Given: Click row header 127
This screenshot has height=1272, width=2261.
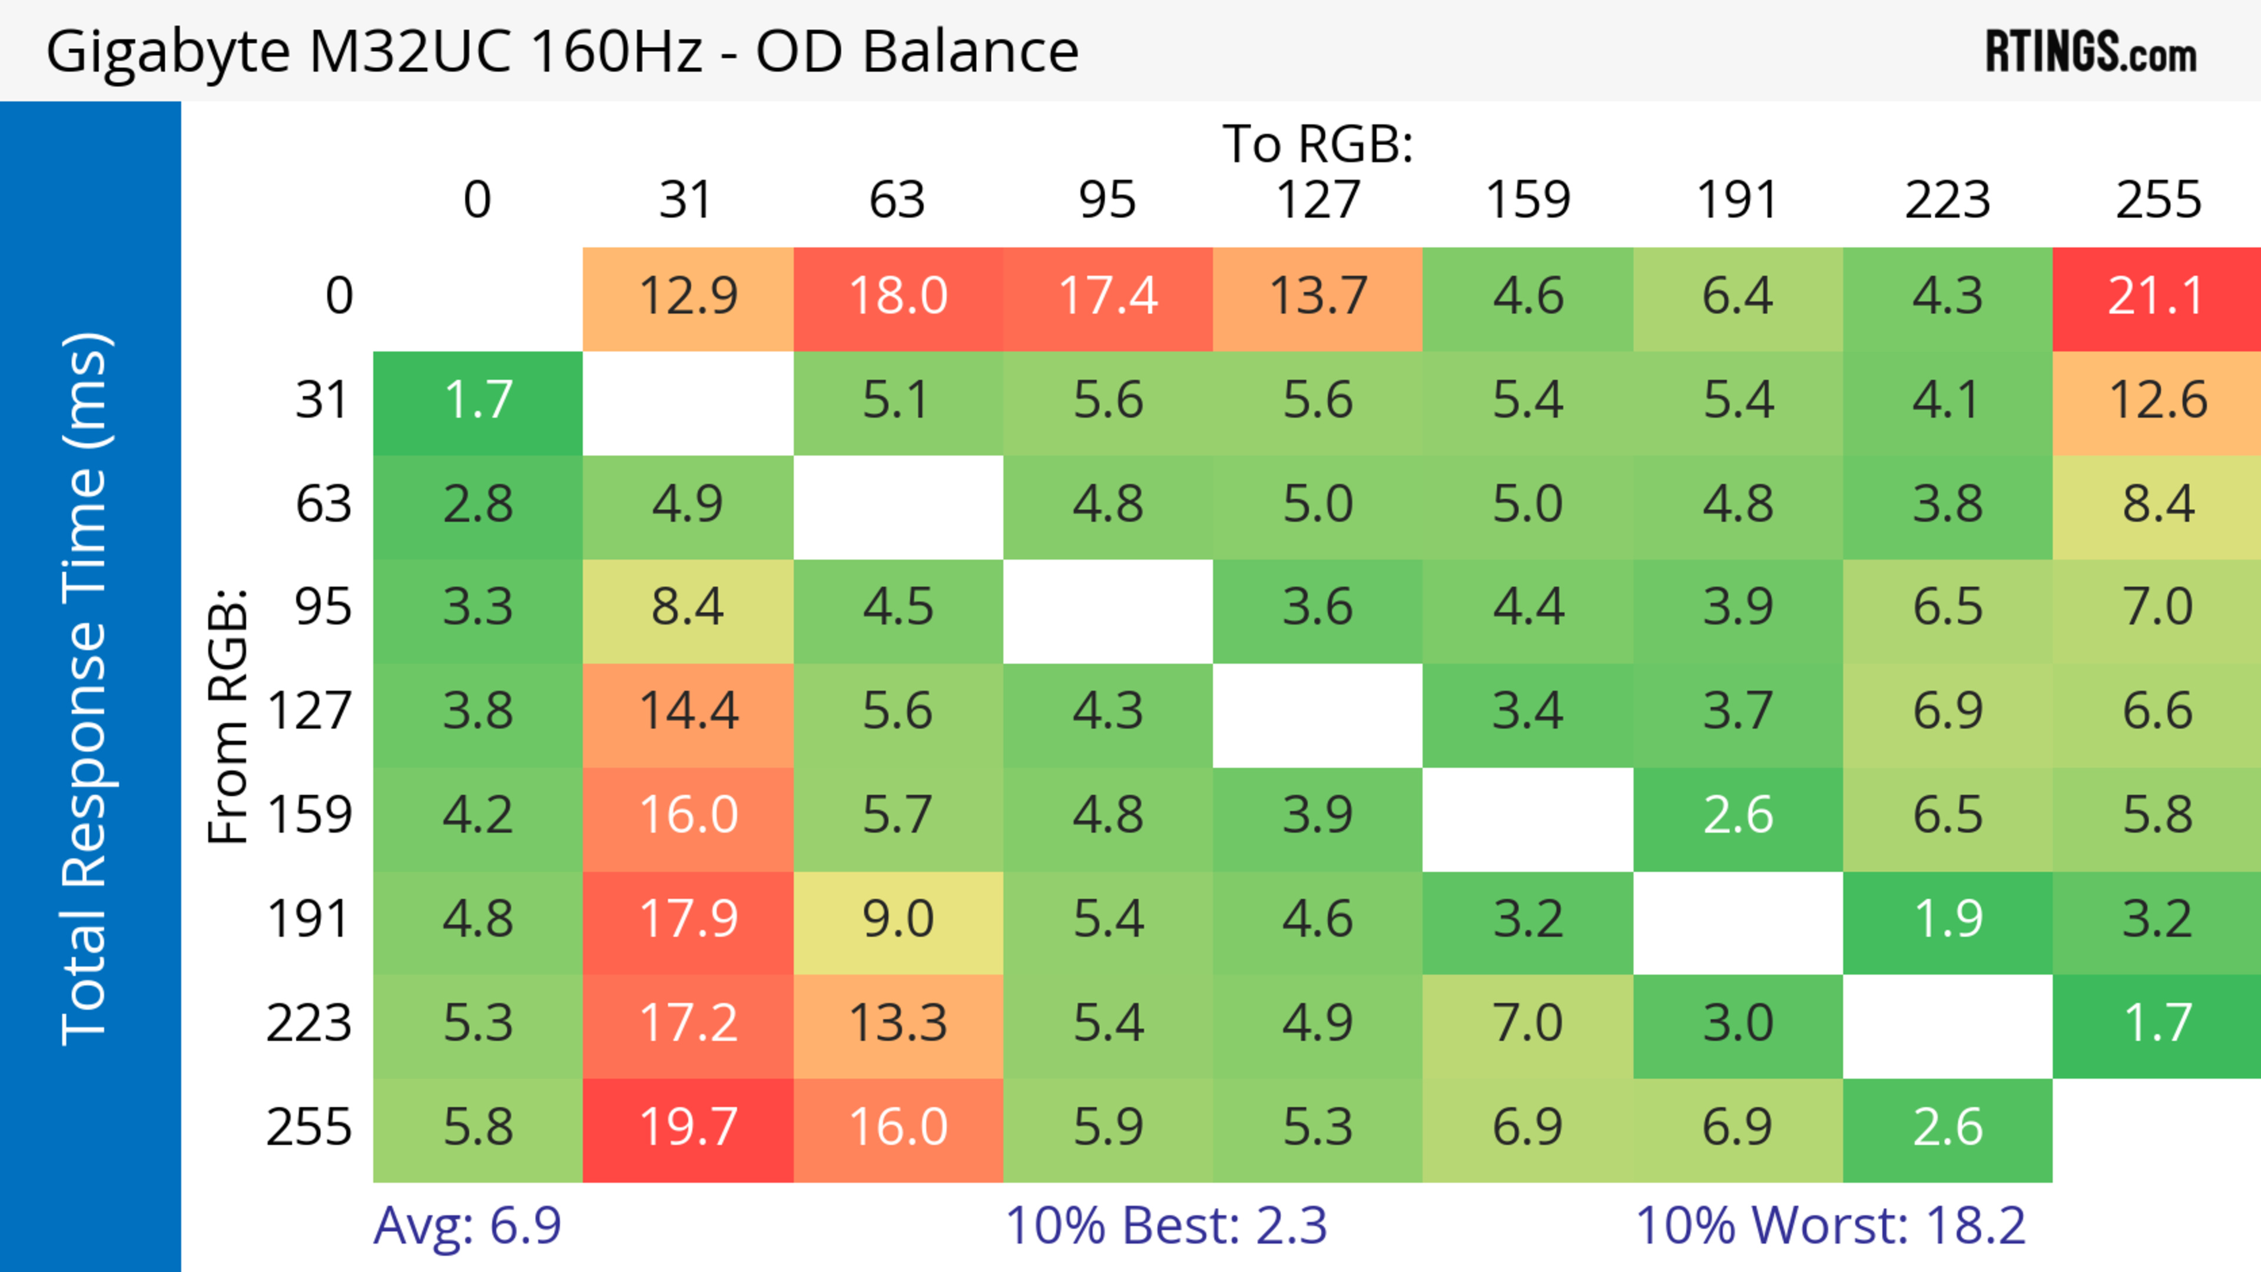Looking at the screenshot, I should (x=309, y=710).
